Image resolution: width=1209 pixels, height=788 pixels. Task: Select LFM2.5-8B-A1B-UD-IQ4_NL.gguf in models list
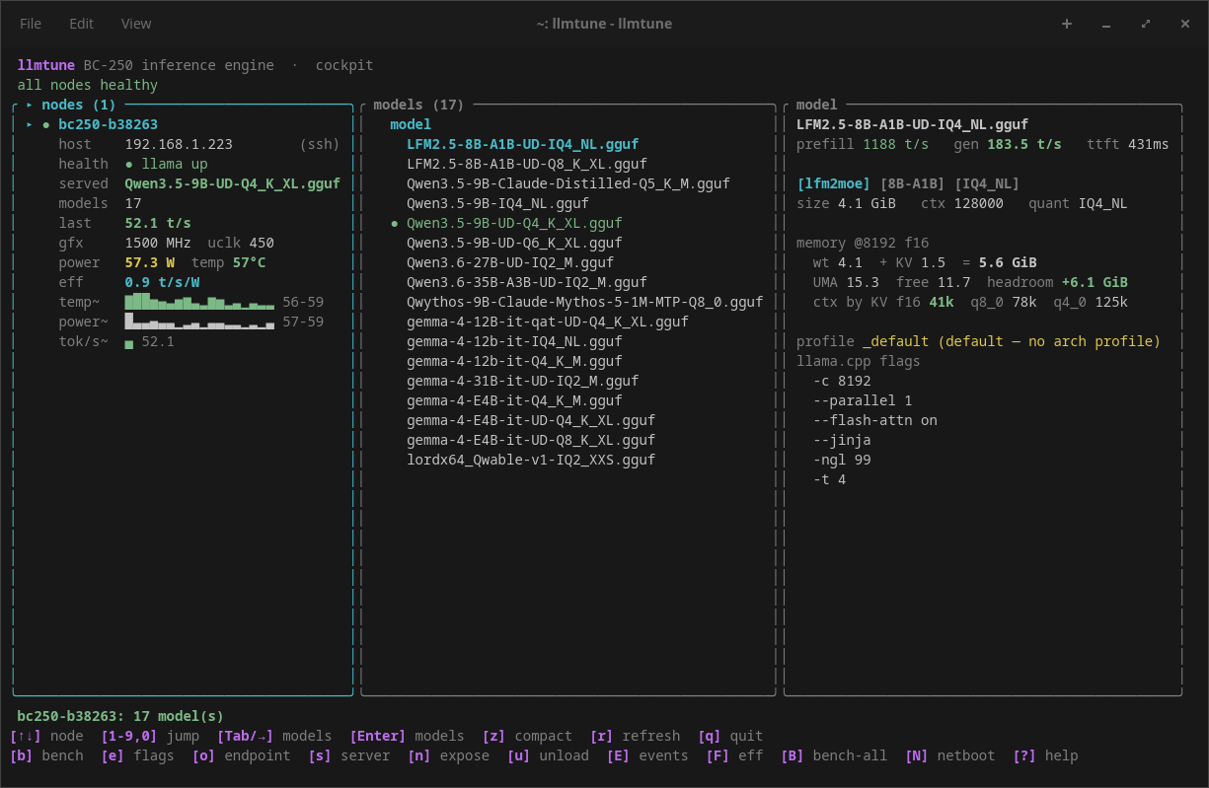[x=523, y=144]
